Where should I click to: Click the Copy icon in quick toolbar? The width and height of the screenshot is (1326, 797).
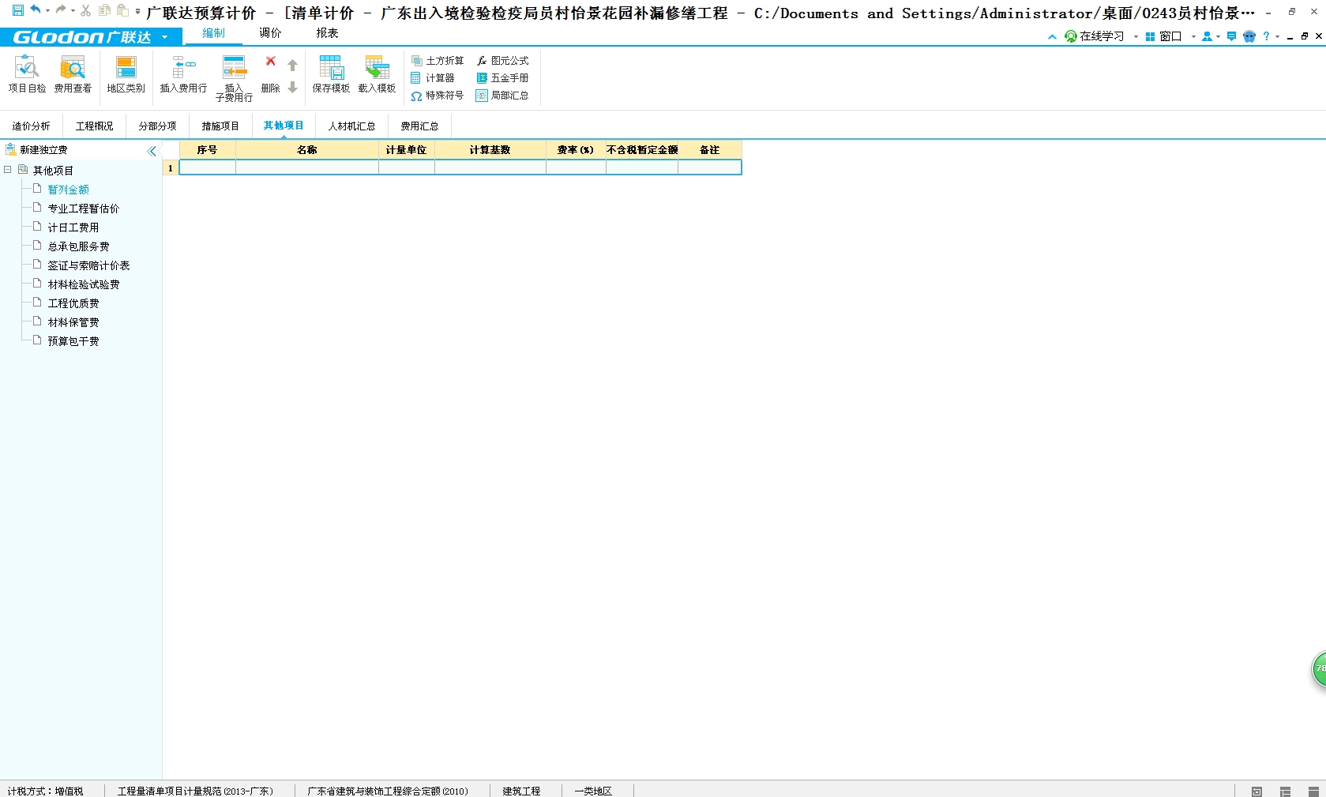click(104, 10)
